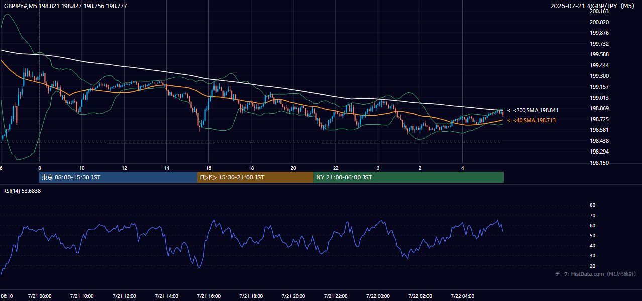Click the 7/21 14:00 time label
Image resolution: width=642 pixels, height=301 pixels.
(166, 296)
